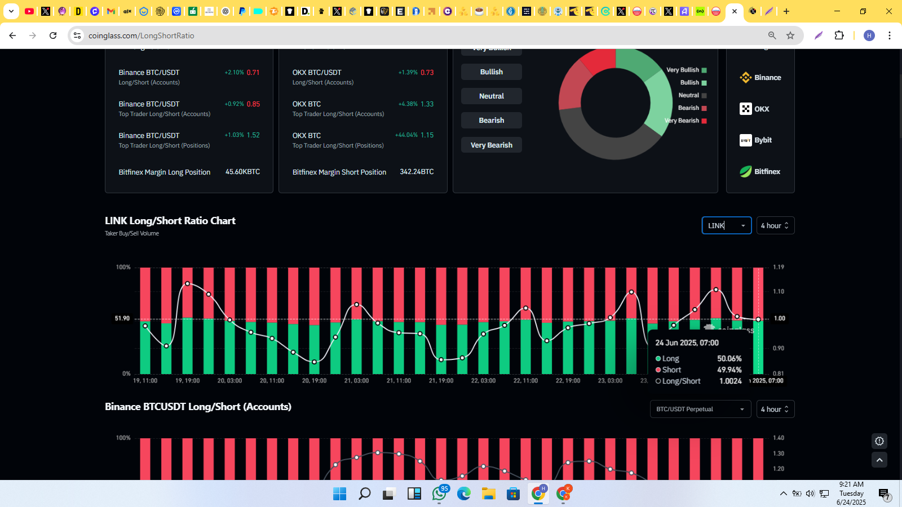902x507 pixels.
Task: Switch to the Gmail tab
Action: (111, 11)
